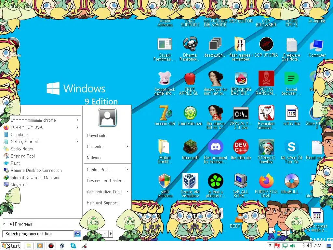Expand the FURRY FOX UWU start menu arrow
This screenshot has width=333, height=250.
[77, 127]
